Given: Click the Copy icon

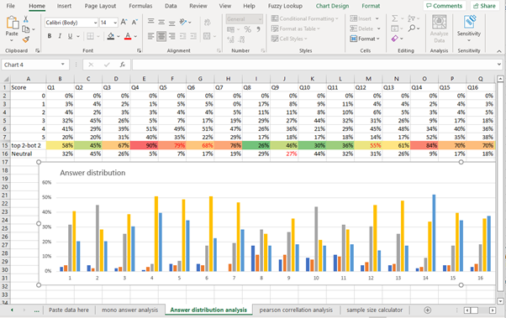Looking at the screenshot, I should coord(26,29).
